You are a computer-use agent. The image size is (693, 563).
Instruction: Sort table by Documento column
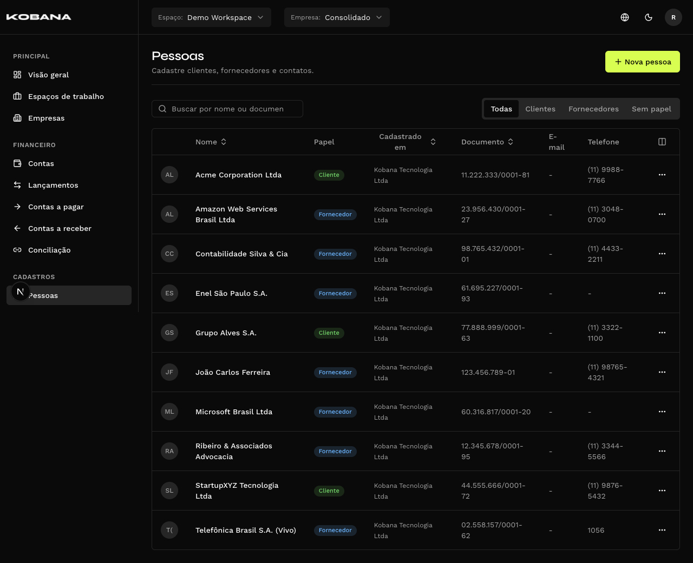pos(487,142)
